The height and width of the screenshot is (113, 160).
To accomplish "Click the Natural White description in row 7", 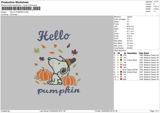I will click(132, 70).
